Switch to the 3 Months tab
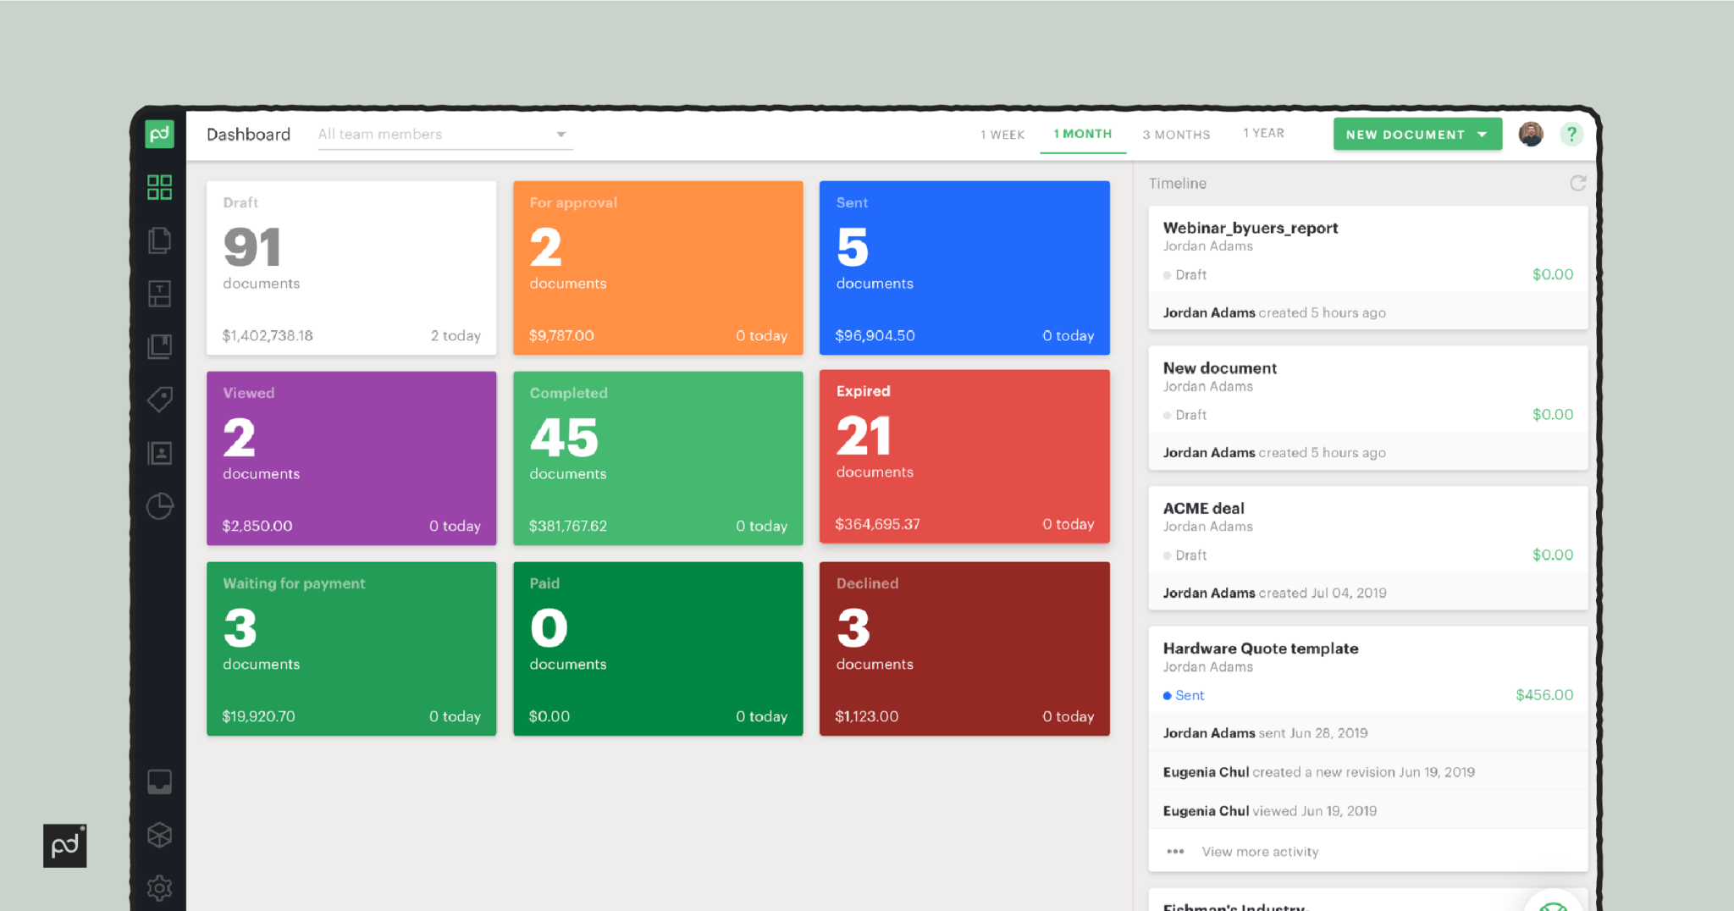This screenshot has width=1734, height=911. [x=1176, y=135]
